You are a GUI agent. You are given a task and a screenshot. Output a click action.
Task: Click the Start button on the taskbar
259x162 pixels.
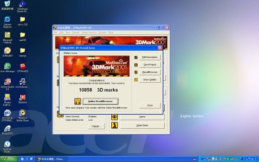pyautogui.click(x=9, y=159)
